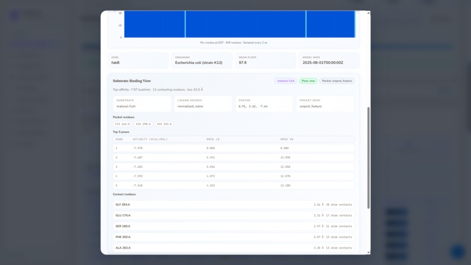Click the scrollbar down arrow
This screenshot has width=471, height=265.
[368, 253]
